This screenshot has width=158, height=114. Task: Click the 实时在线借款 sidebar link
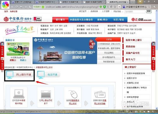(133, 97)
